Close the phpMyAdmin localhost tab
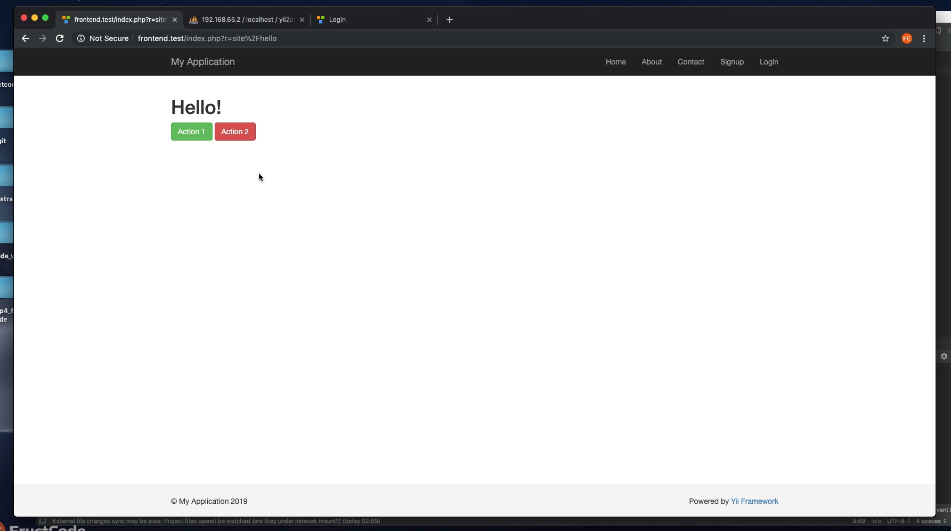This screenshot has width=951, height=531. (x=302, y=20)
